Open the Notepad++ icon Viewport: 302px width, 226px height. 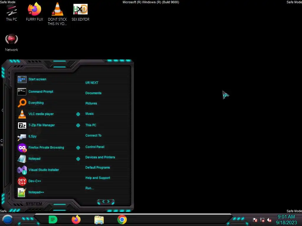tap(22, 192)
